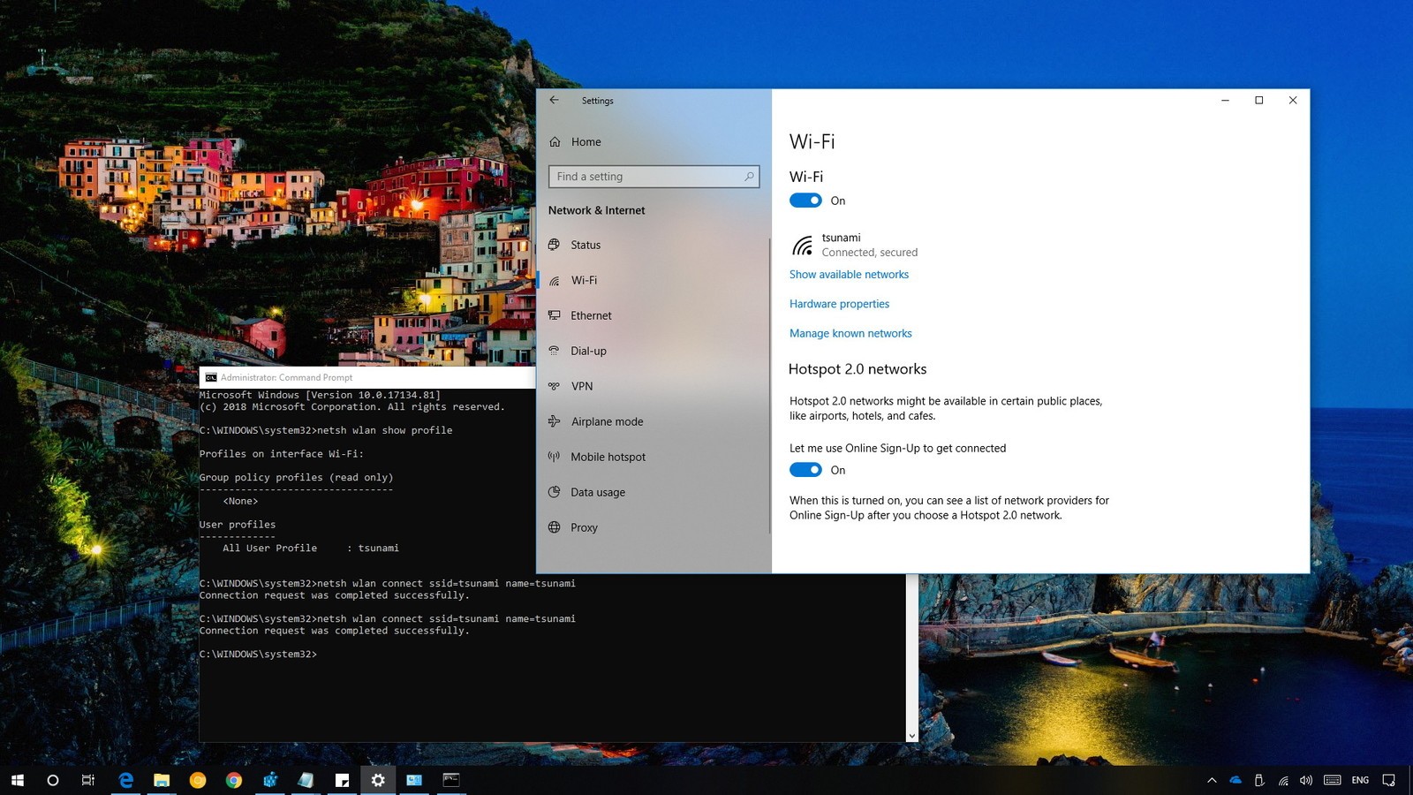Image resolution: width=1413 pixels, height=795 pixels.
Task: Open Ethernet settings from the sidebar
Action: pyautogui.click(x=590, y=315)
